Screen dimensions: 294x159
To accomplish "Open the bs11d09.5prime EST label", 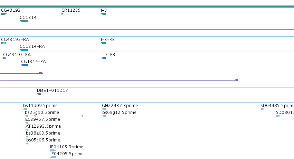I will (x=40, y=106).
